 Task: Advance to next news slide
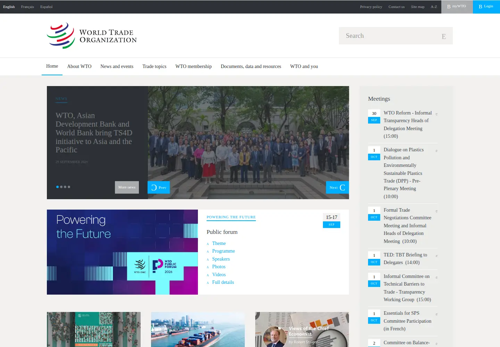point(337,187)
